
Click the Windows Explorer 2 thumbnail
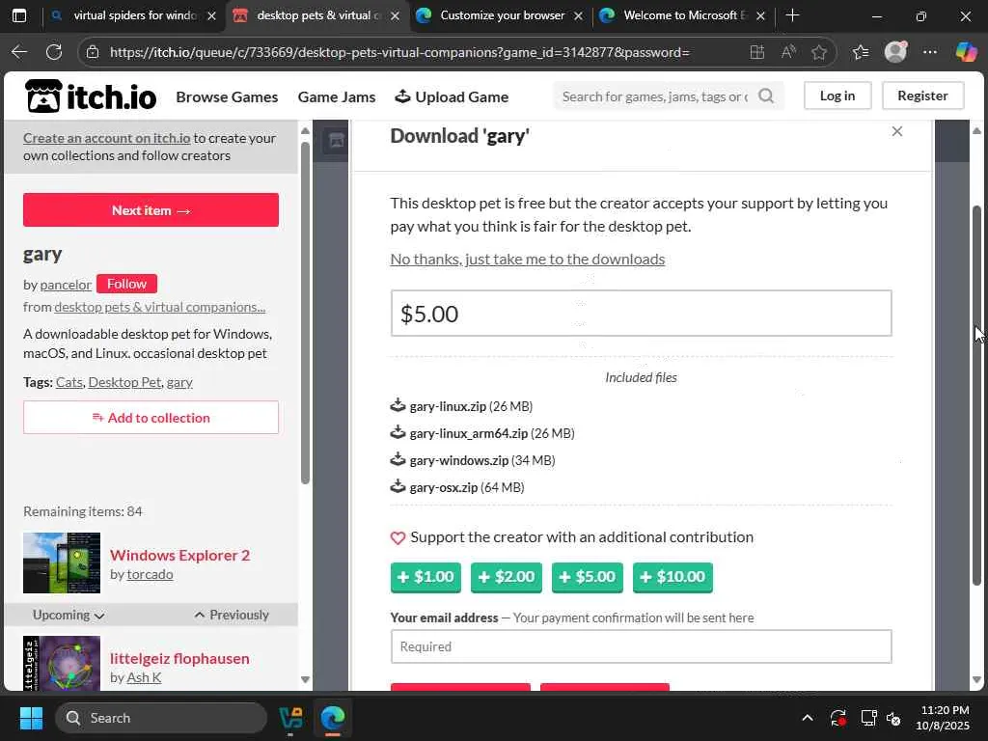[x=62, y=563]
